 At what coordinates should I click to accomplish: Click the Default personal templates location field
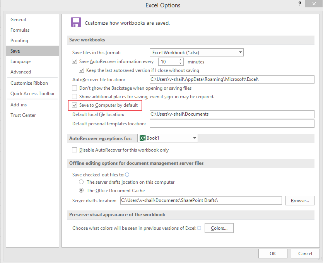coord(232,123)
